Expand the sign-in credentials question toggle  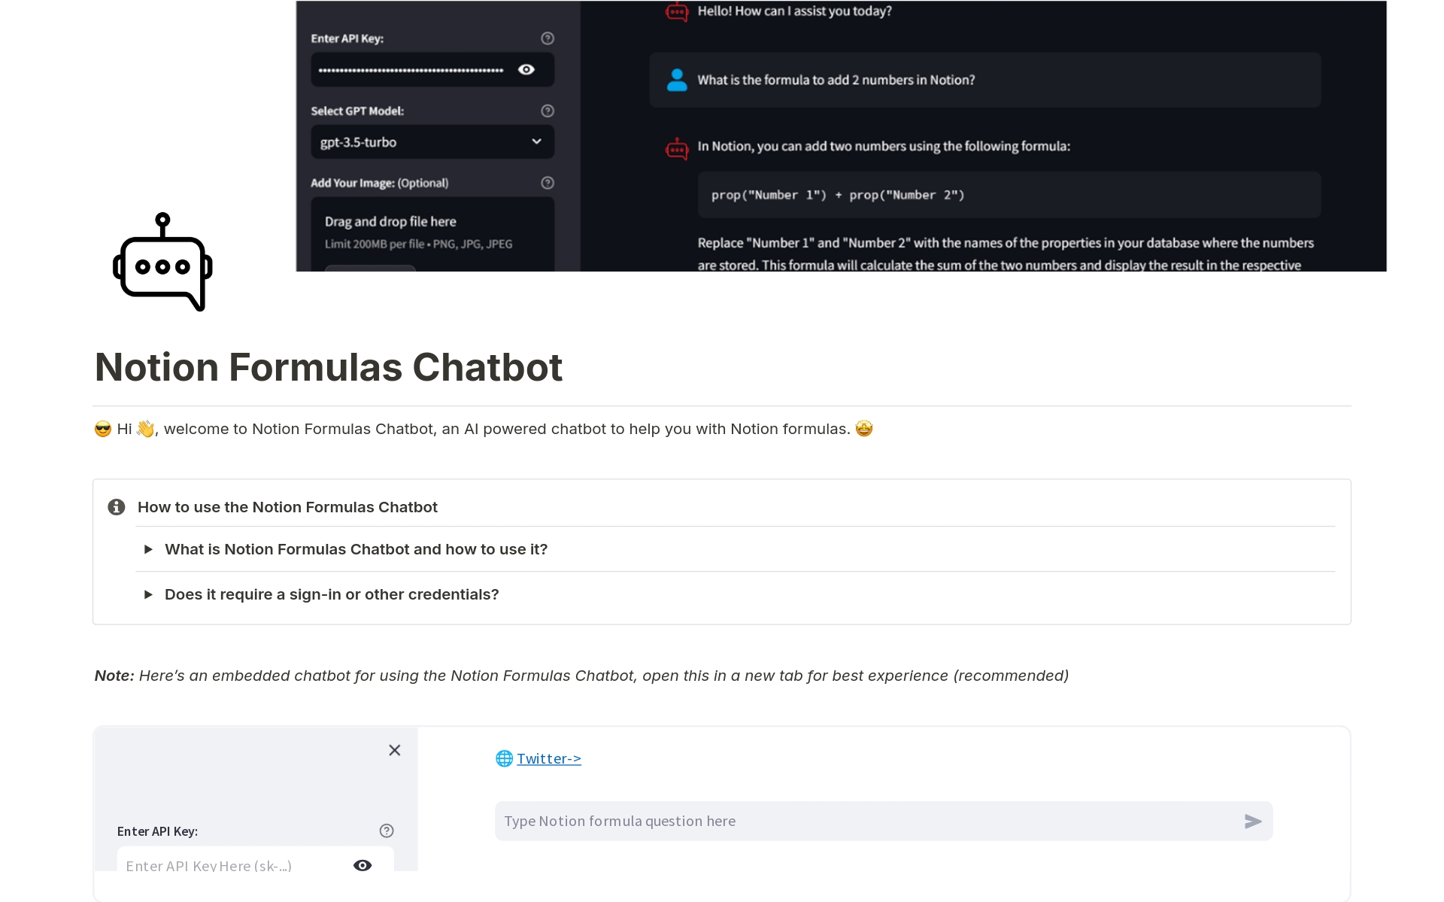(149, 594)
